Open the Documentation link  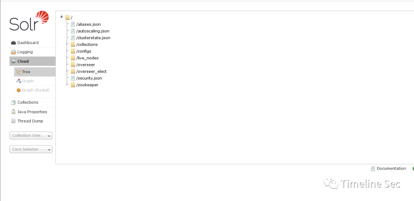(x=391, y=168)
